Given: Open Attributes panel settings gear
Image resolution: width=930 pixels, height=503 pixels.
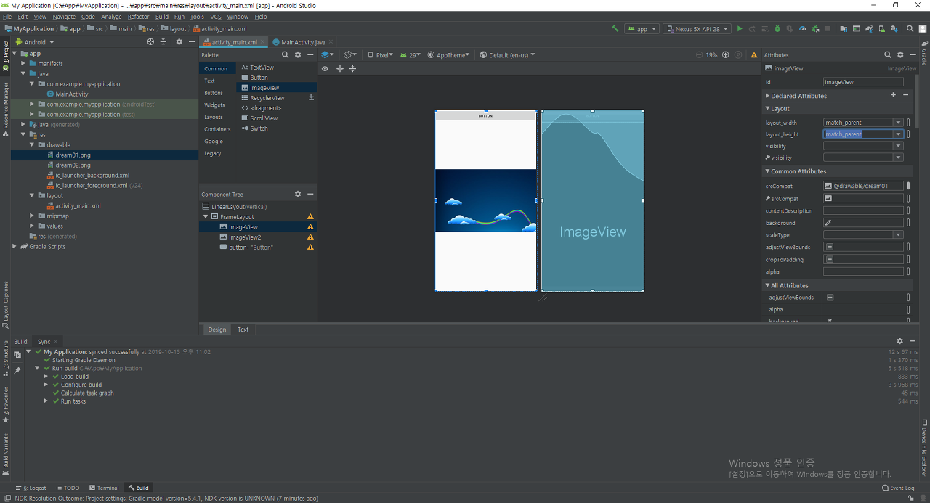Looking at the screenshot, I should (900, 54).
